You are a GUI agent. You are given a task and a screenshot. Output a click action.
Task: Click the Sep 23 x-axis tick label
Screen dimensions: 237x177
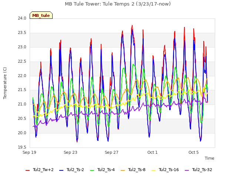tap(70, 152)
